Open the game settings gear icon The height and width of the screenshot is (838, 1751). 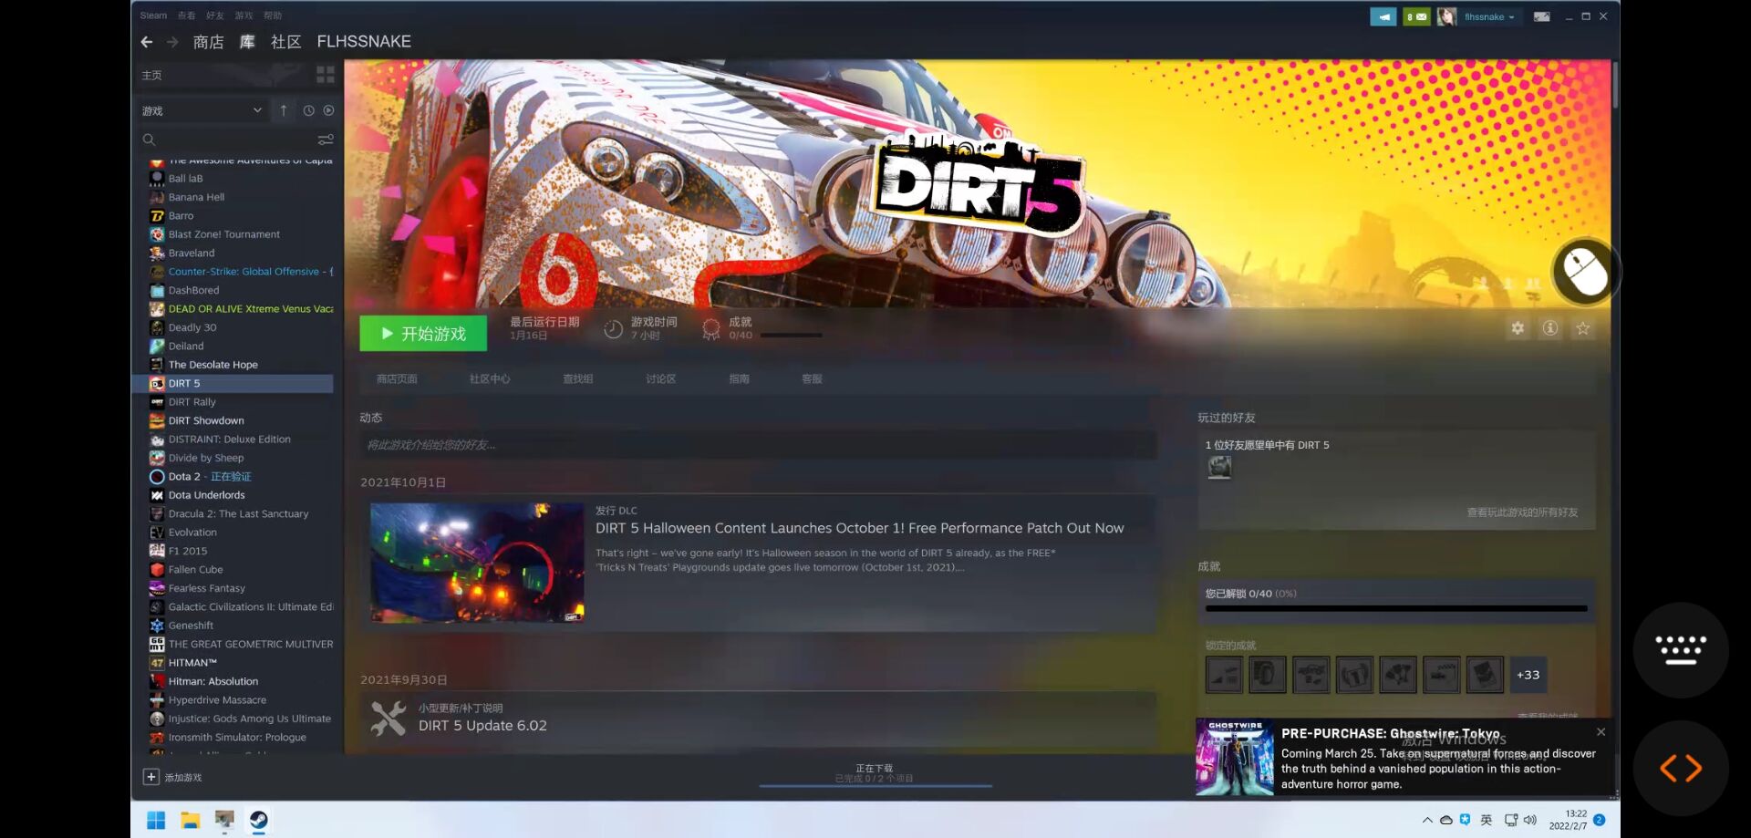click(1518, 328)
